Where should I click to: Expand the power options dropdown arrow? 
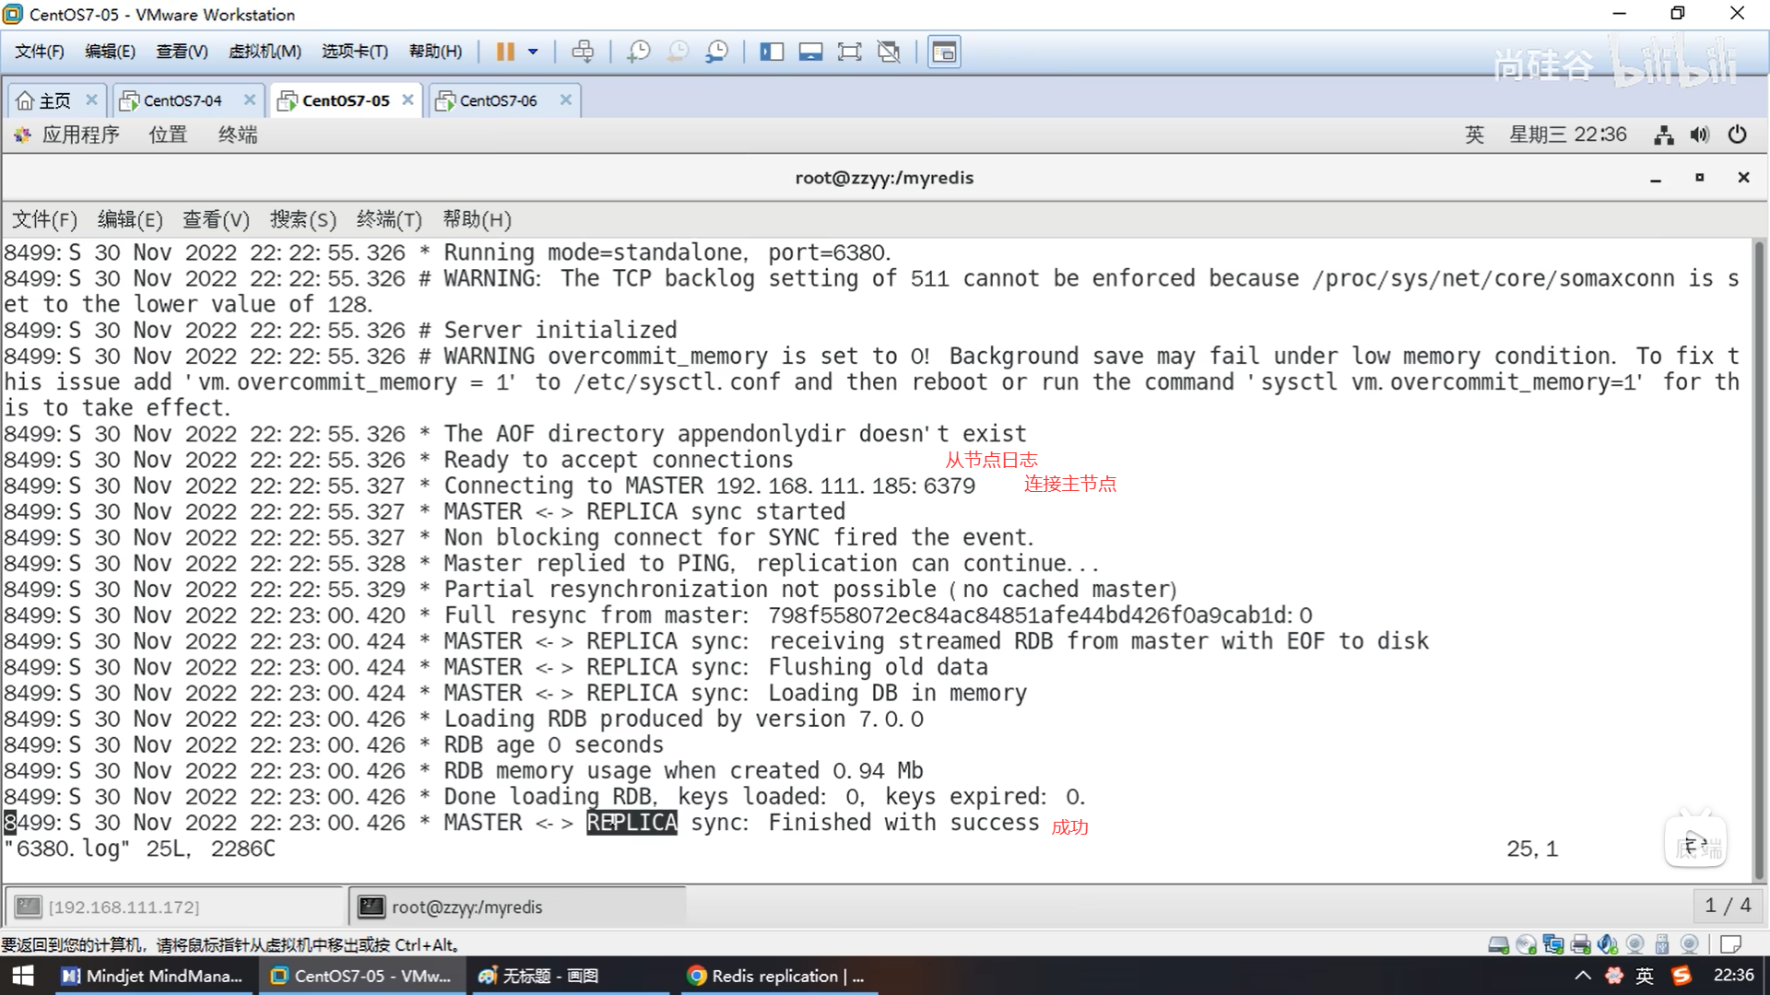click(533, 52)
